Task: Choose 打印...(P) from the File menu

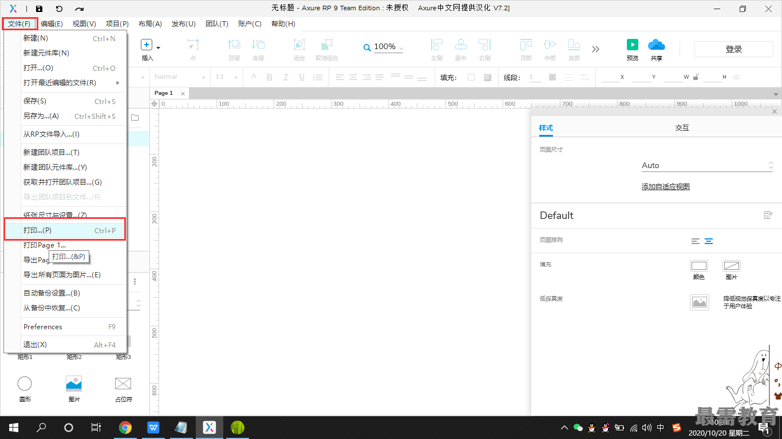Action: coord(65,230)
